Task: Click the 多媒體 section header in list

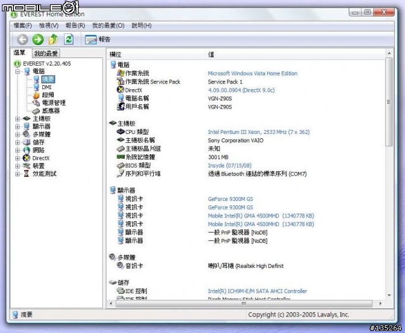Action: click(x=127, y=257)
